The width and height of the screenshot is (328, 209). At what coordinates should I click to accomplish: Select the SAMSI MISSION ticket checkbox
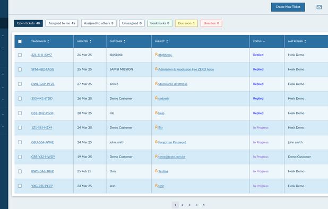pos(20,69)
